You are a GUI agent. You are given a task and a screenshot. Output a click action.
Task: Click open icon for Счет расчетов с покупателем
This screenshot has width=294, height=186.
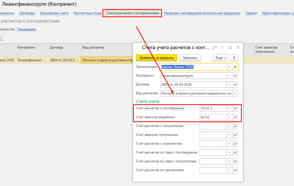(235, 126)
